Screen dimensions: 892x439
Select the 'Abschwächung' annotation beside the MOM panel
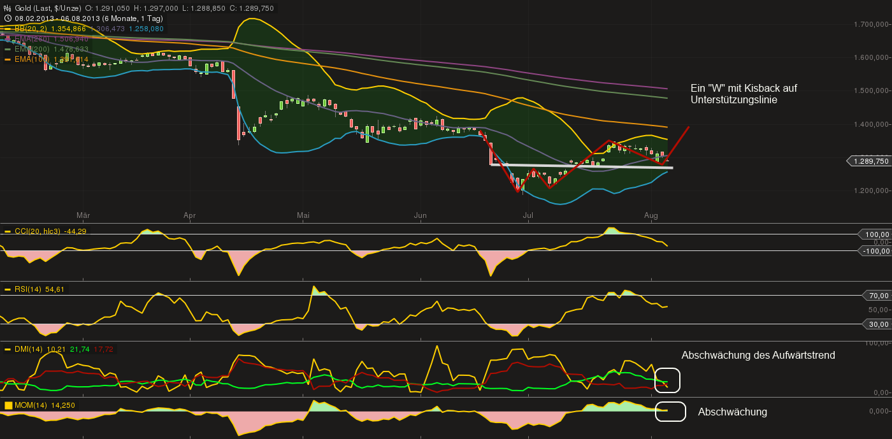[x=733, y=412]
